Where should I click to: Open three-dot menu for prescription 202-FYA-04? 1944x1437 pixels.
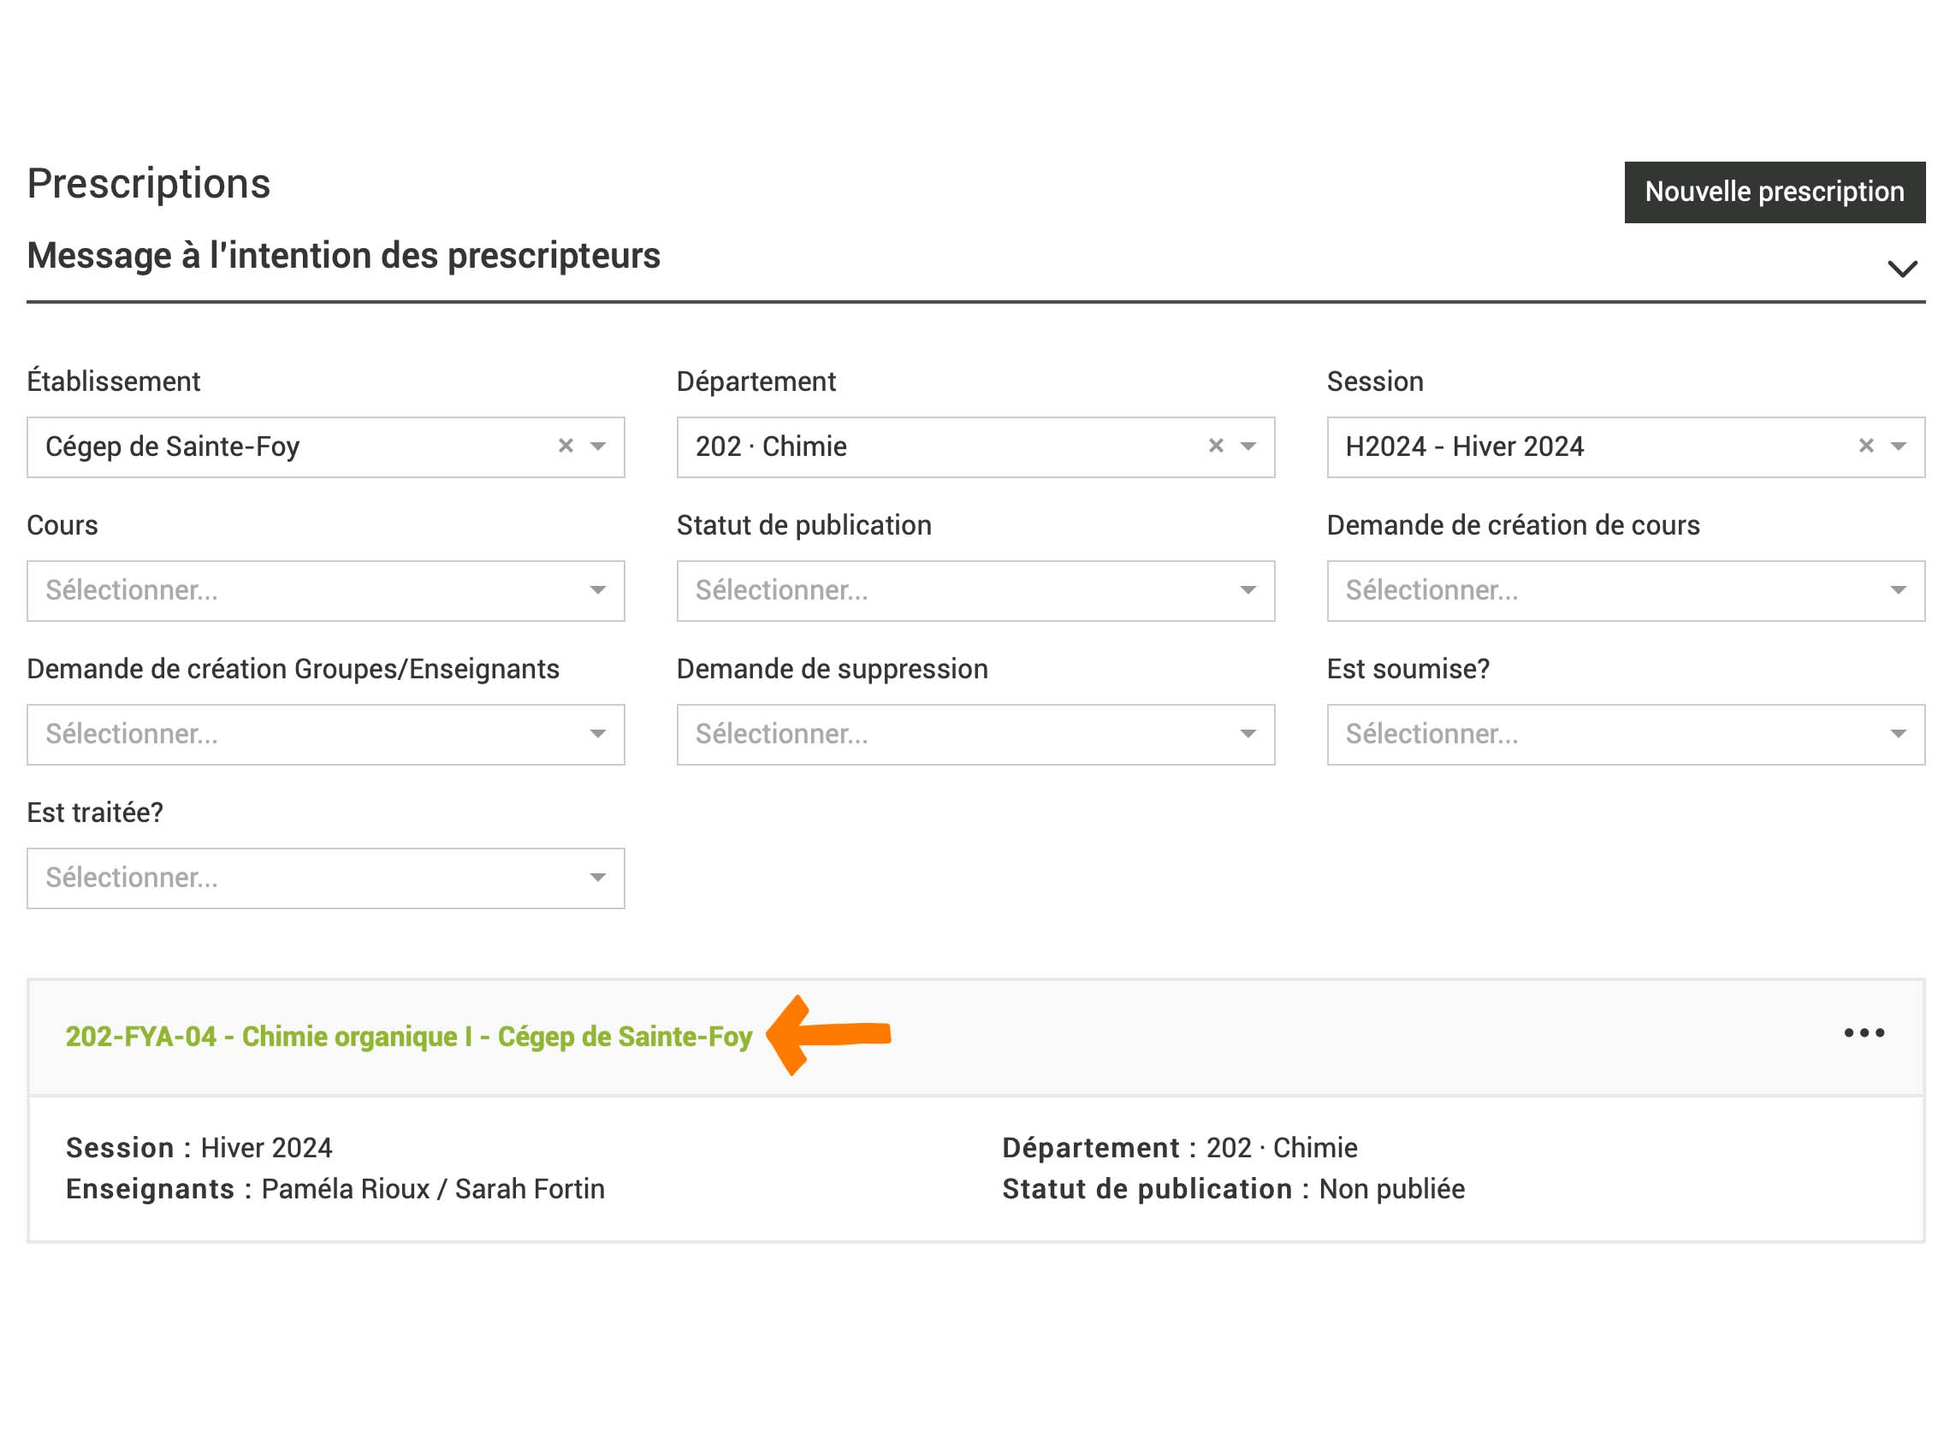click(1863, 1033)
